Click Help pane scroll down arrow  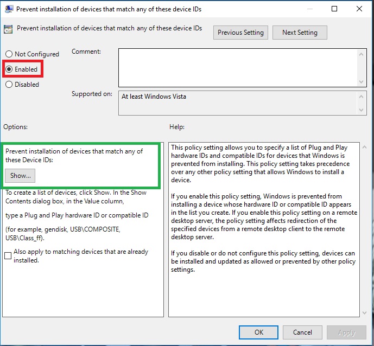[x=364, y=312]
